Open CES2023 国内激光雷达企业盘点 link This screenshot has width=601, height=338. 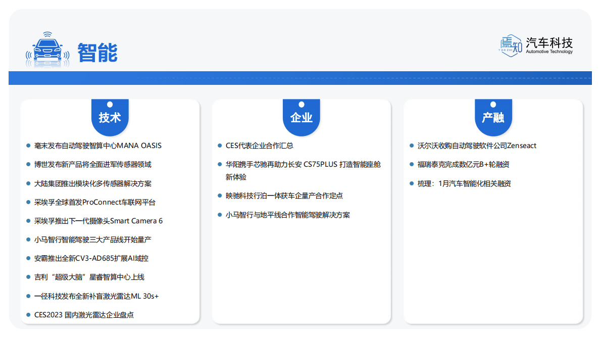pyautogui.click(x=84, y=315)
